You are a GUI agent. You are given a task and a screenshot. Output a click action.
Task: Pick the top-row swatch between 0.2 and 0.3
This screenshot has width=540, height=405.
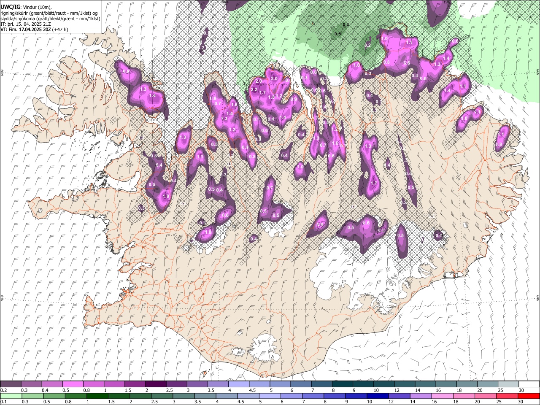11,384
